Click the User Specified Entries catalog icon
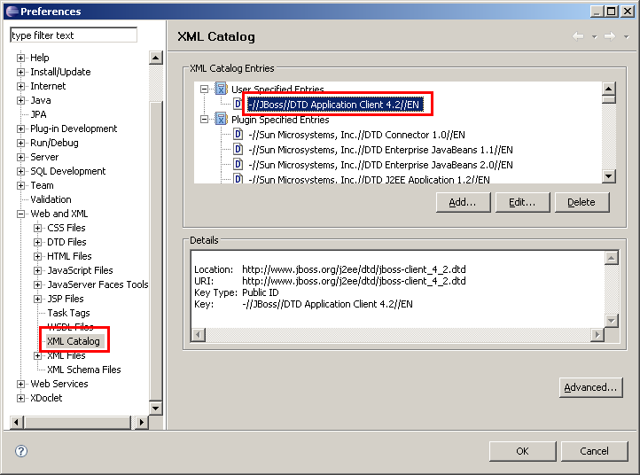Screen dimensions: 640x475 click(x=221, y=89)
